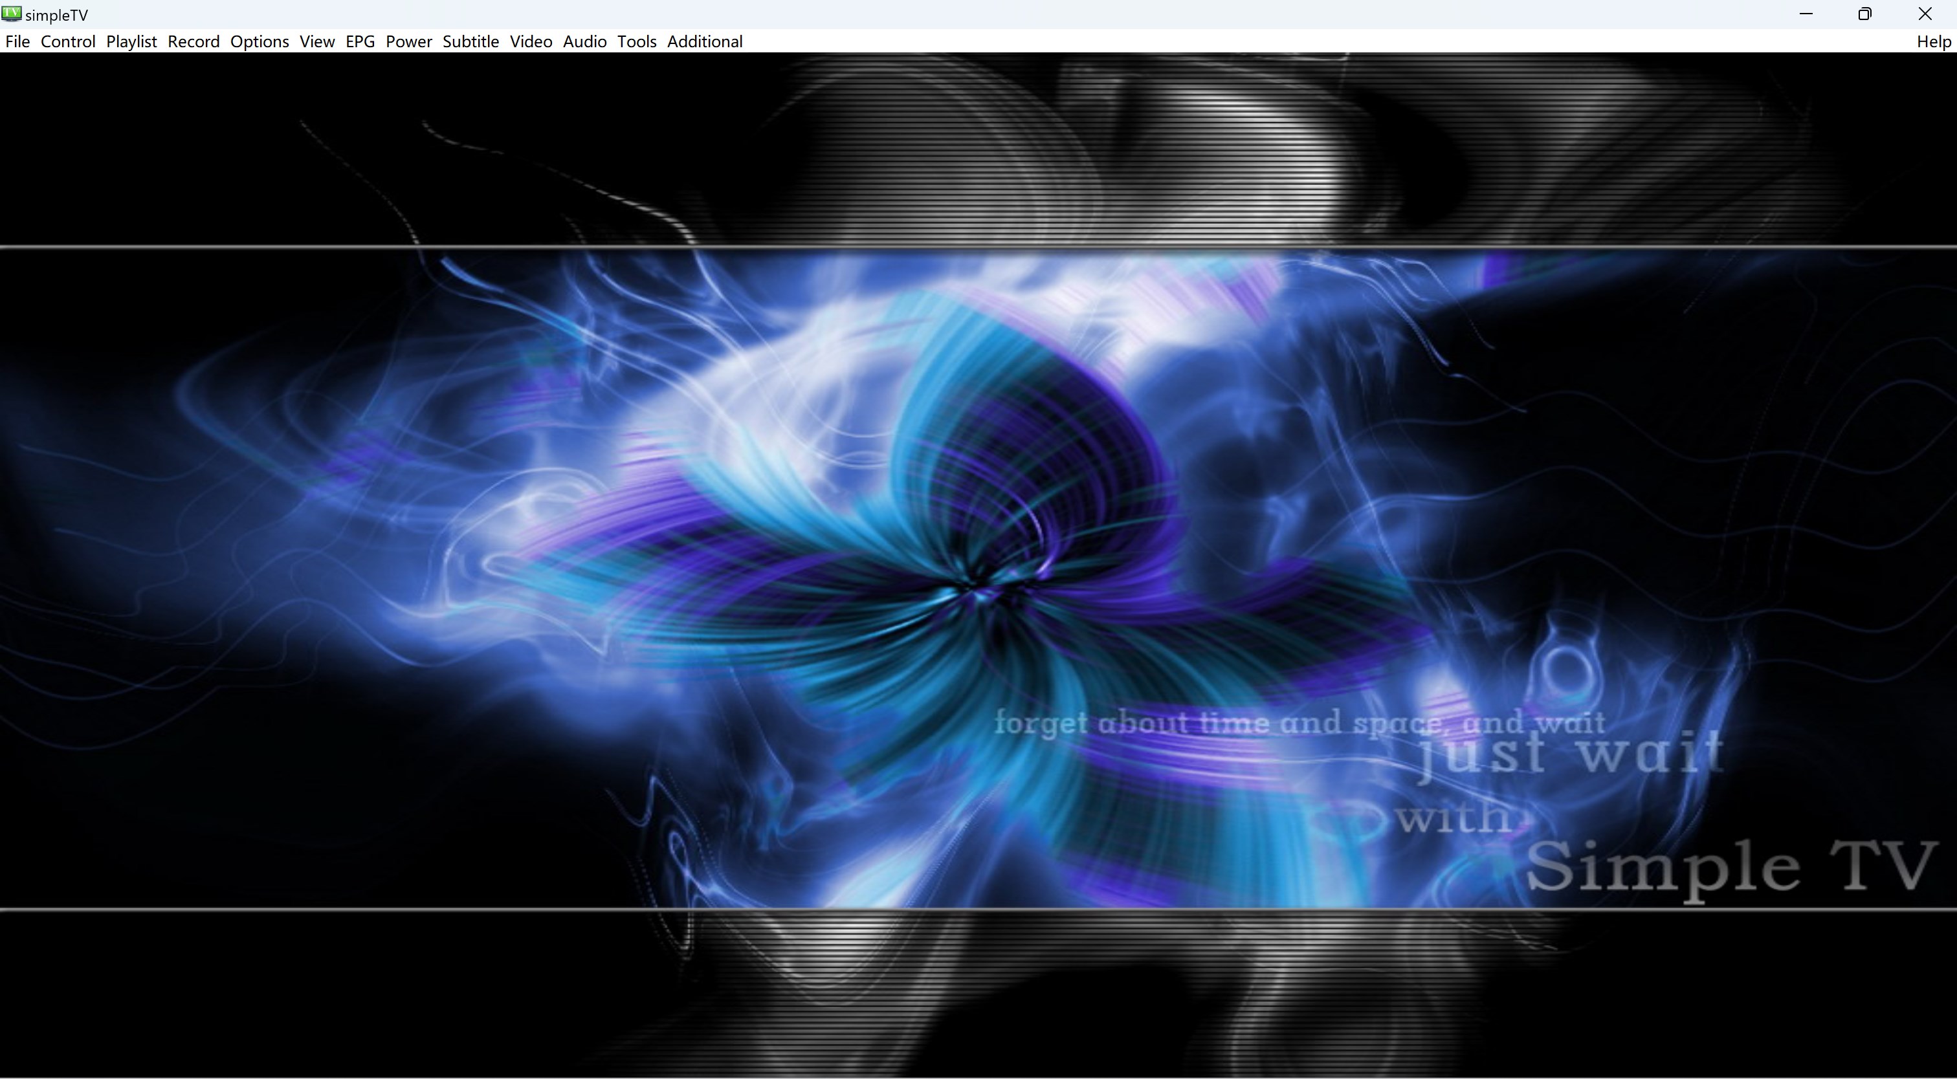Open the Record menu
The image size is (1957, 1079).
click(193, 42)
